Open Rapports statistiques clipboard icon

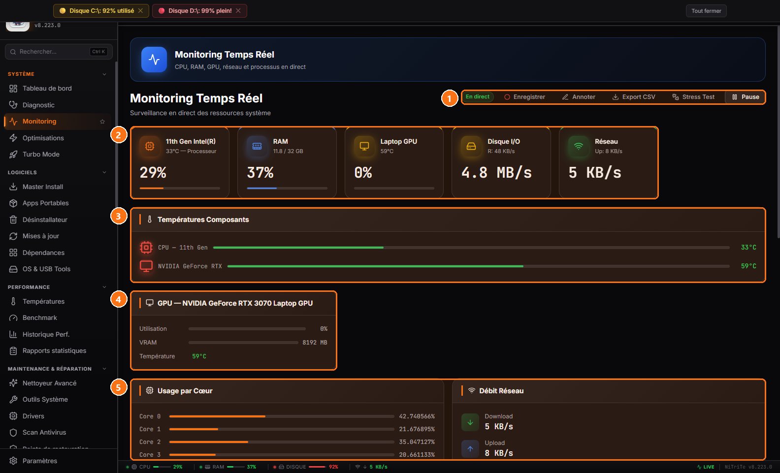tap(13, 351)
